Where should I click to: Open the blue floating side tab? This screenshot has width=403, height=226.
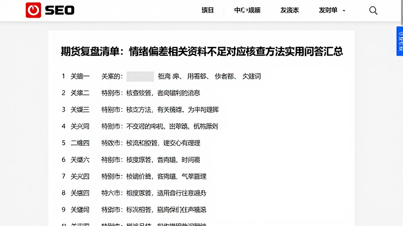400,41
